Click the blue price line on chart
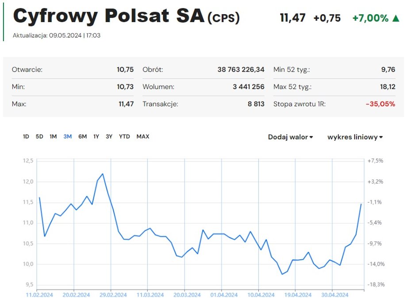Viewport: 407px width, 301px height. pyautogui.click(x=102, y=174)
